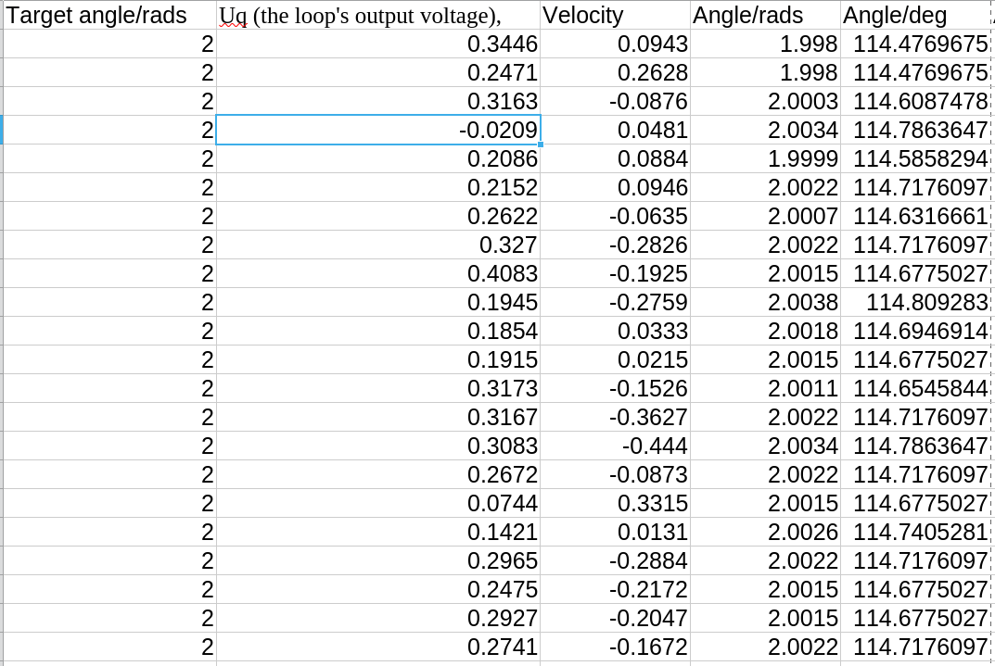Screen dimensions: 995x666
Task: Click the Velocity cell -0.1925
Action: [x=615, y=274]
